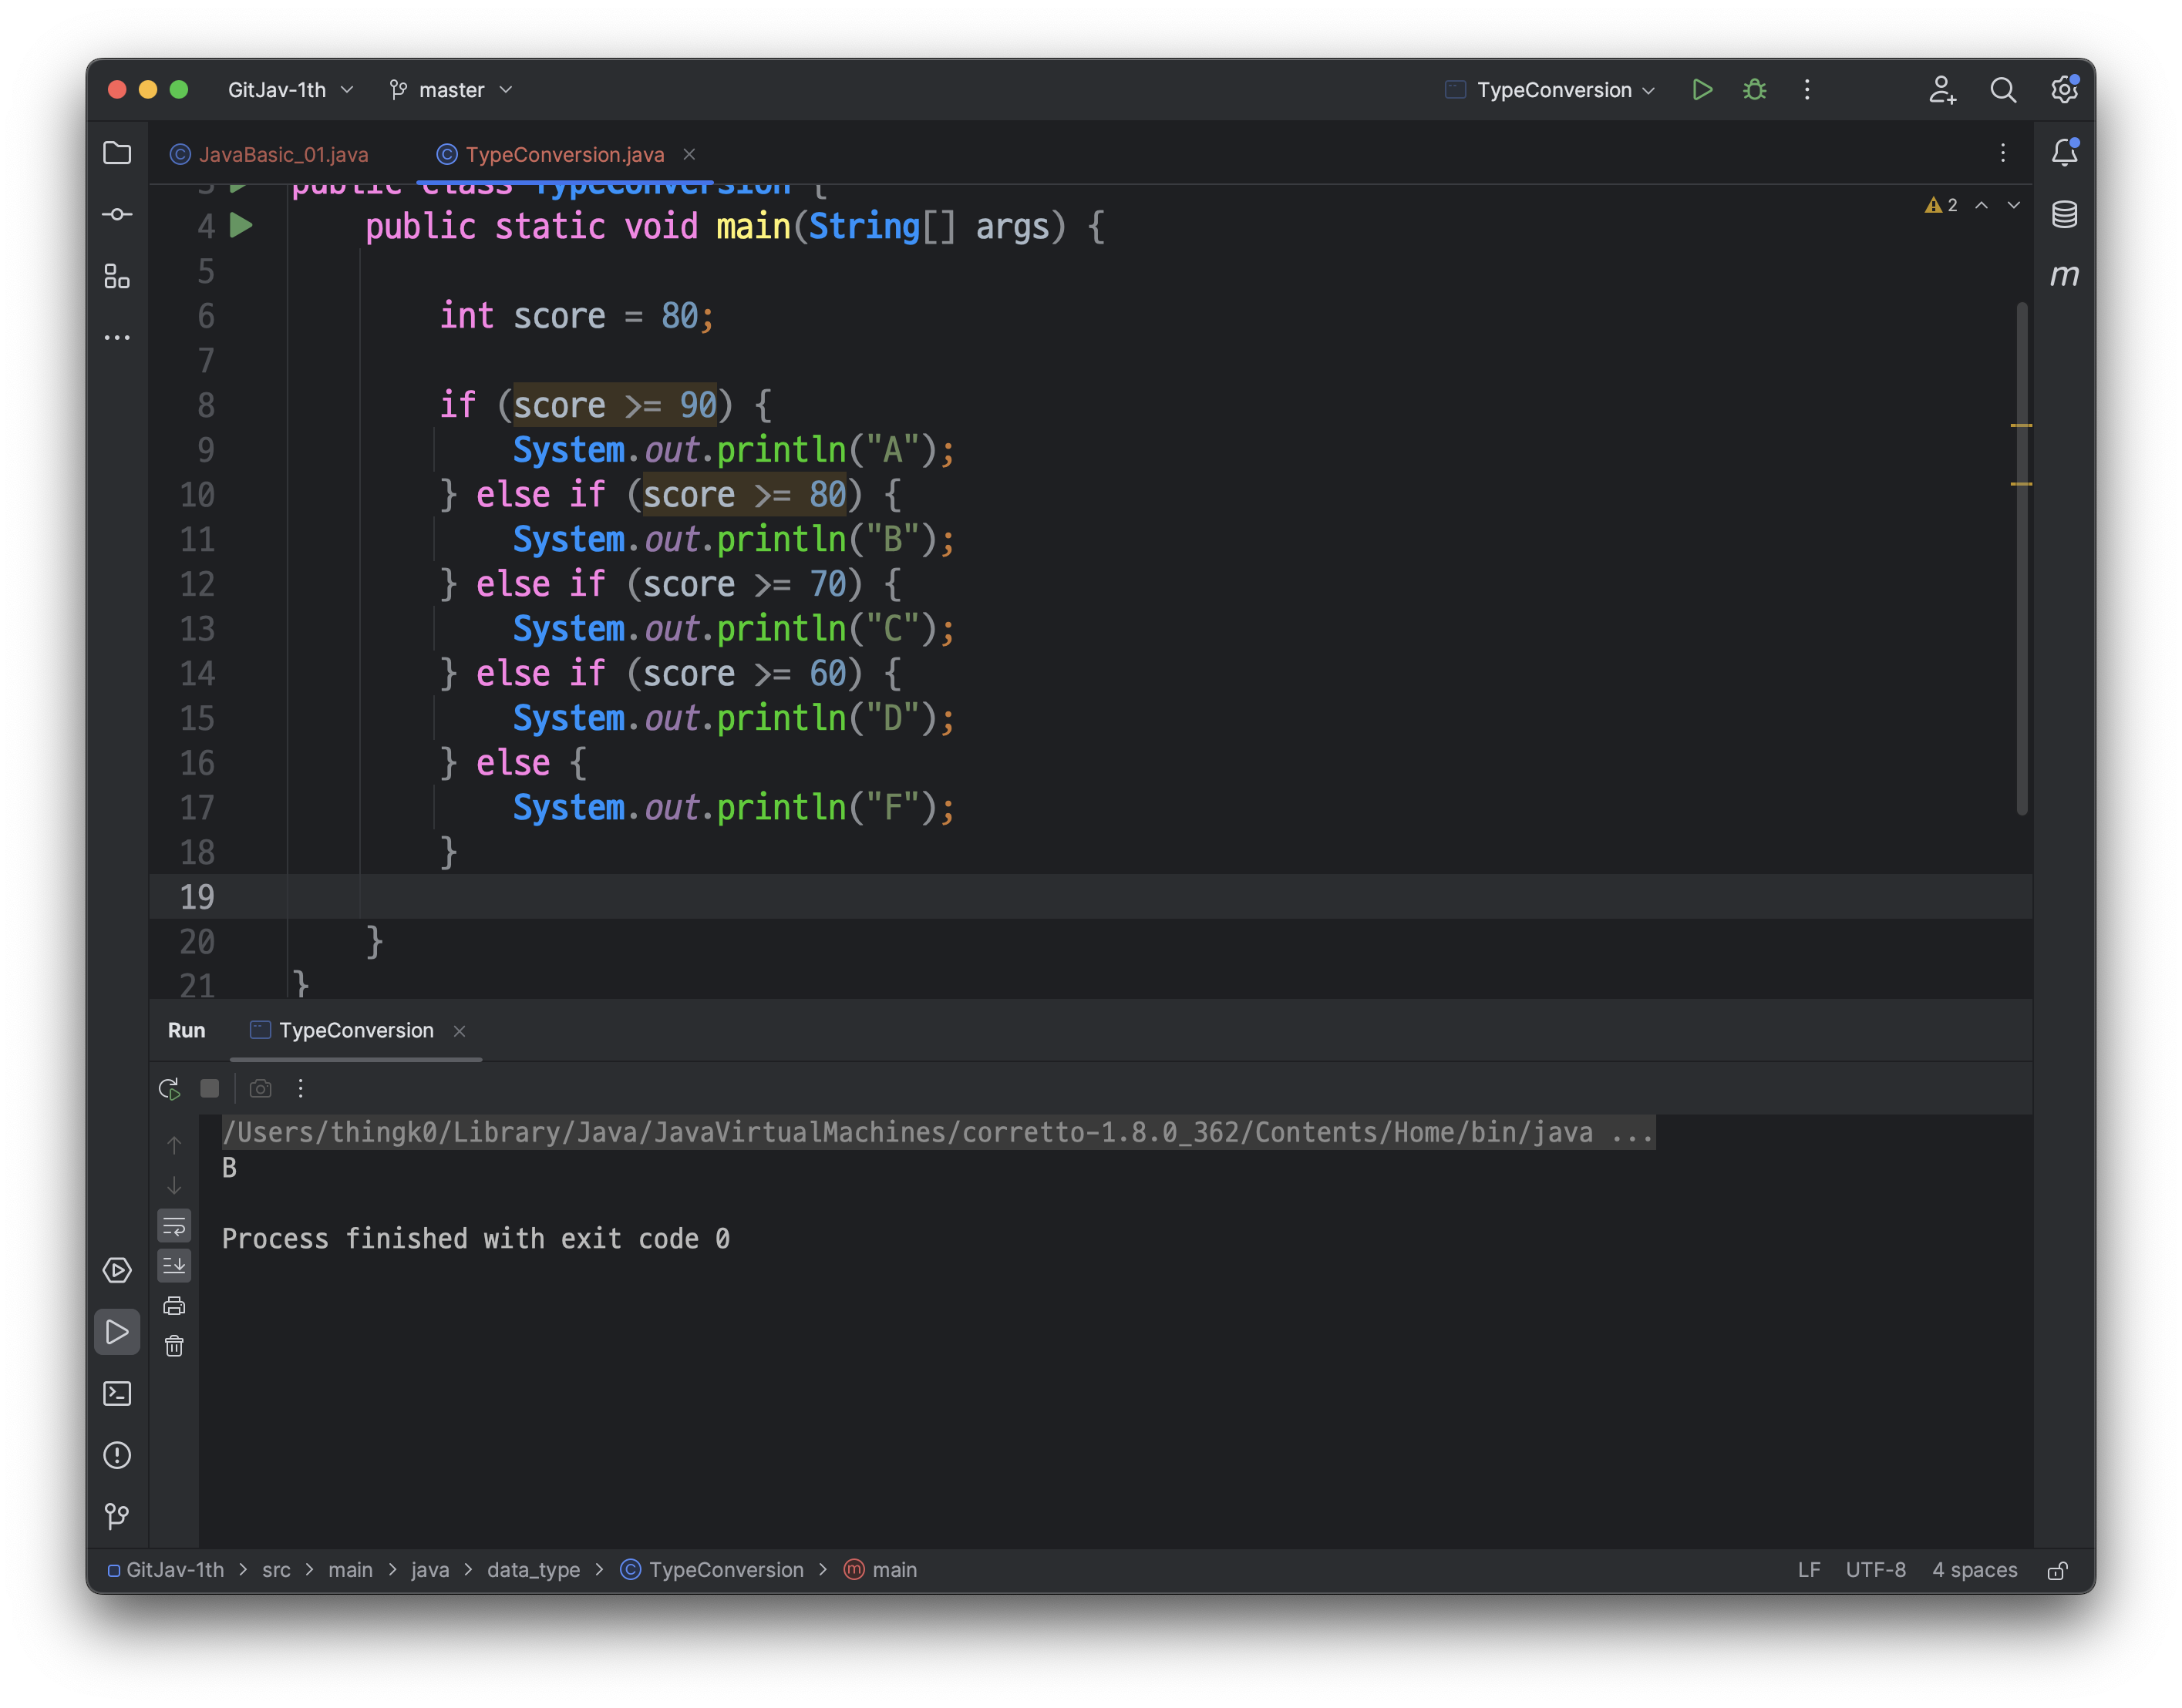Click UTF-8 encoding in status bar
The image size is (2182, 1708).
coord(1875,1570)
